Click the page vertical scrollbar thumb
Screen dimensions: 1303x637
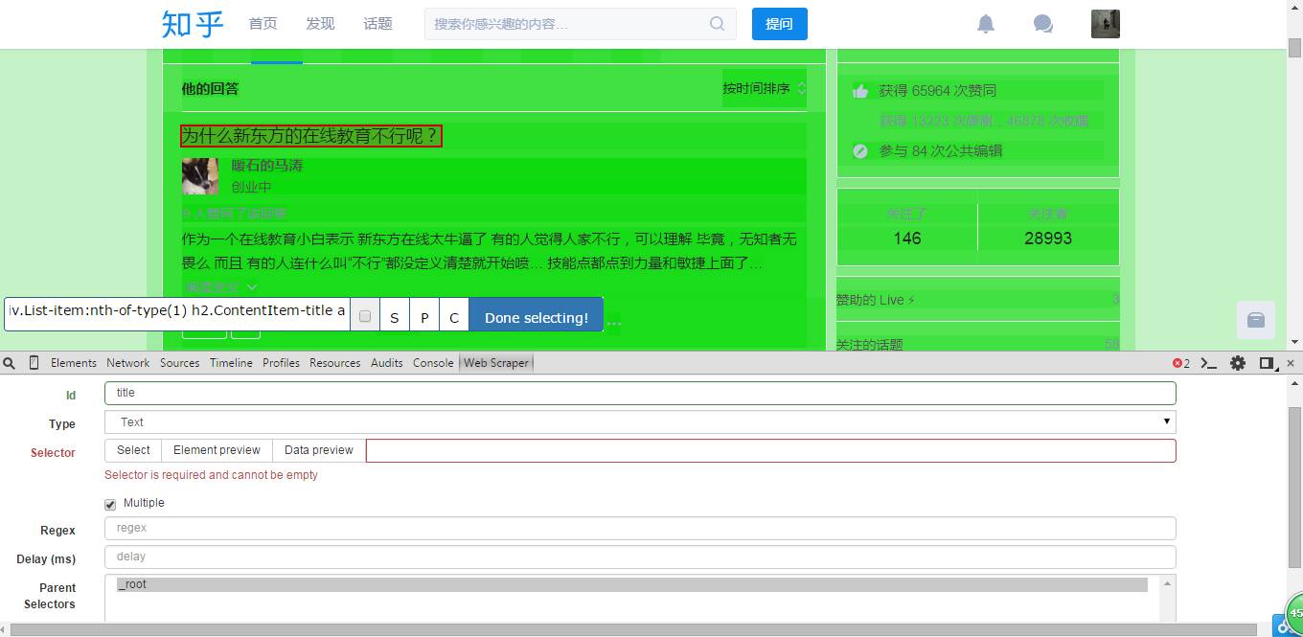1294,48
